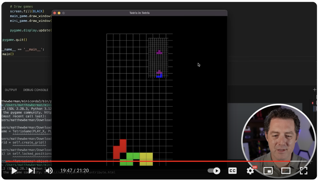Click the yellow square Tetris piece
This screenshot has height=183, width=319.
coord(146,159)
